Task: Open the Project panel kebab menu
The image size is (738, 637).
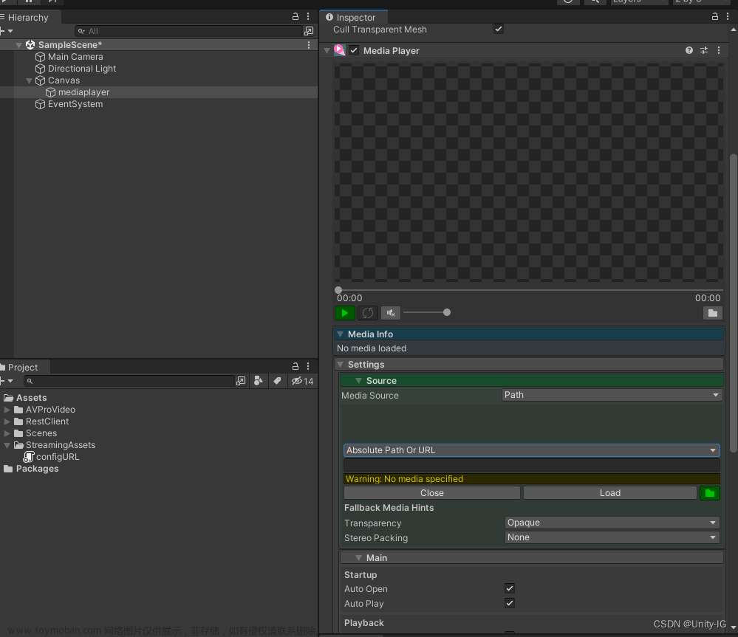Action: coord(308,366)
